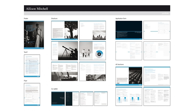Open the fourth DL leaflet text panel
The height and width of the screenshot is (111, 194).
click(101, 99)
